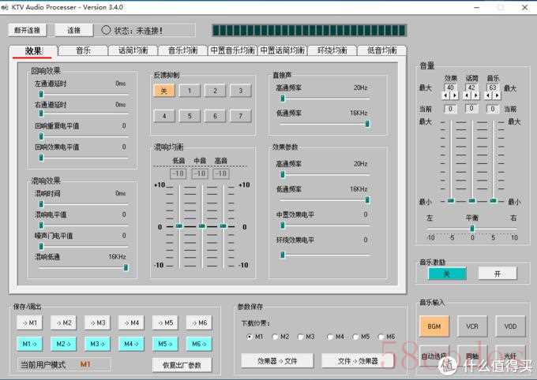Viewport: 537px width, 380px height.
Task: Click the 低音 reverb EQ vertical fader
Action: tap(179, 226)
